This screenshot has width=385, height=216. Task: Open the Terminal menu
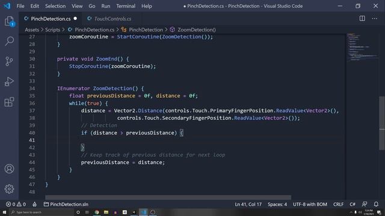[x=126, y=6]
